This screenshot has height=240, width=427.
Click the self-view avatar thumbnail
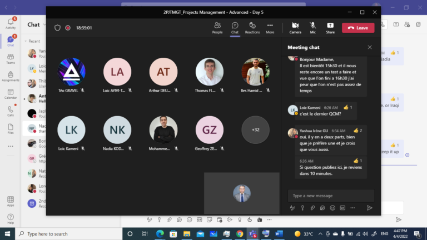click(x=242, y=193)
